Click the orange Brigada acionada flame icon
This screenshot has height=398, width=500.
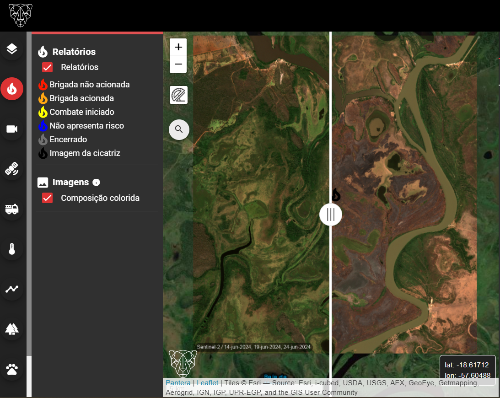[43, 98]
